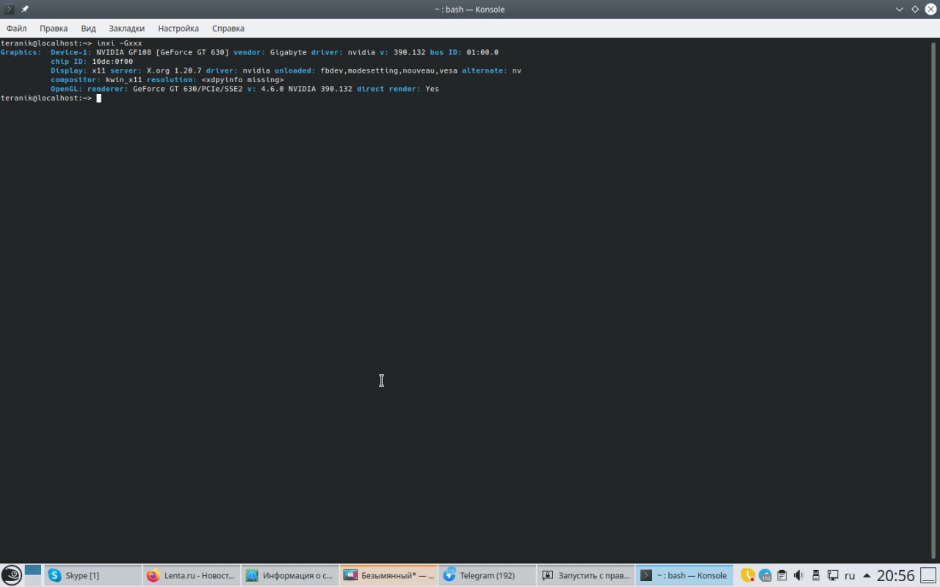940x587 pixels.
Task: Click the chip ID 10de:0f00 value
Action: (x=112, y=62)
